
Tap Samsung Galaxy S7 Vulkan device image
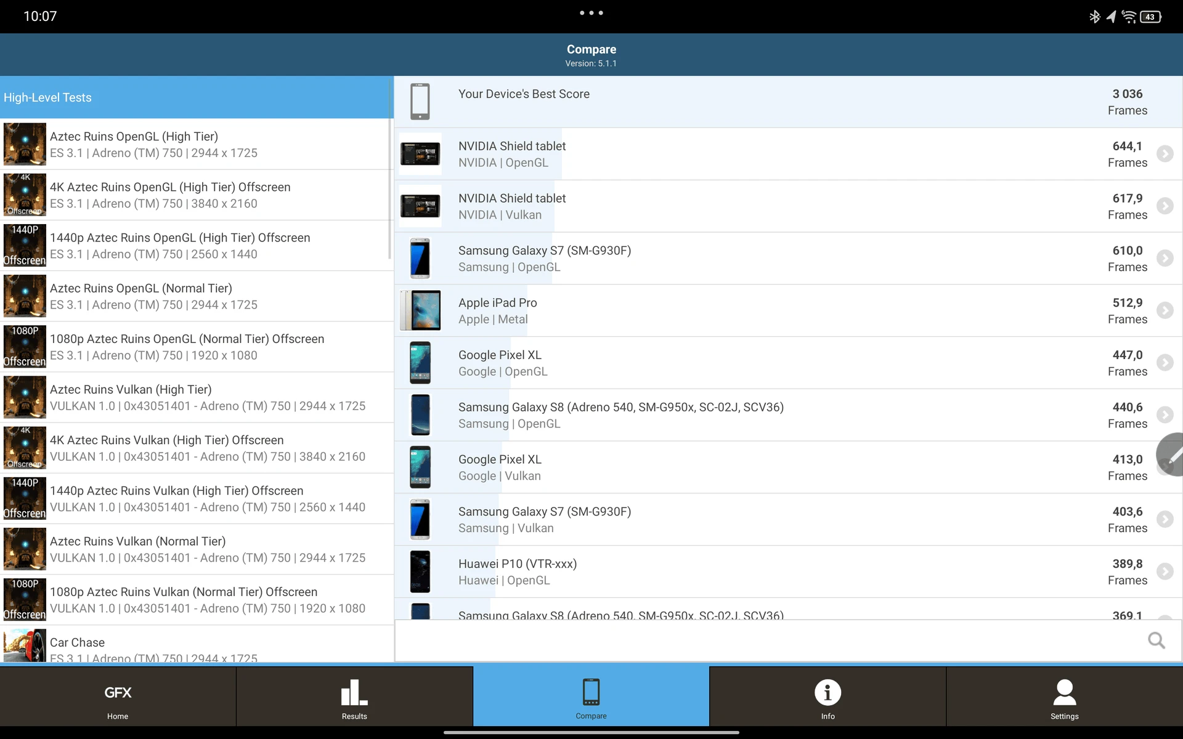point(420,520)
